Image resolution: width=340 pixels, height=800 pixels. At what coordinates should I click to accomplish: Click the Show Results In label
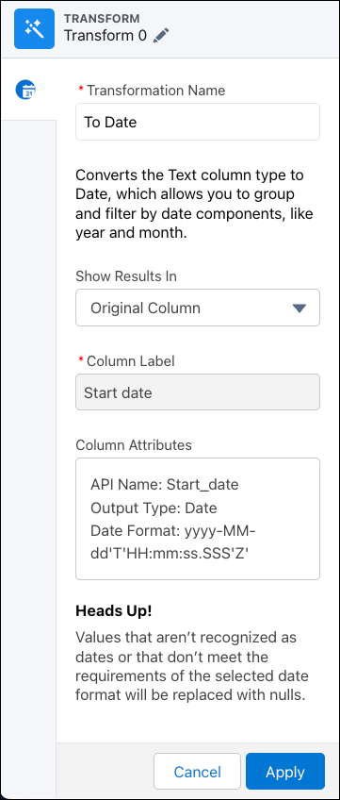(126, 276)
